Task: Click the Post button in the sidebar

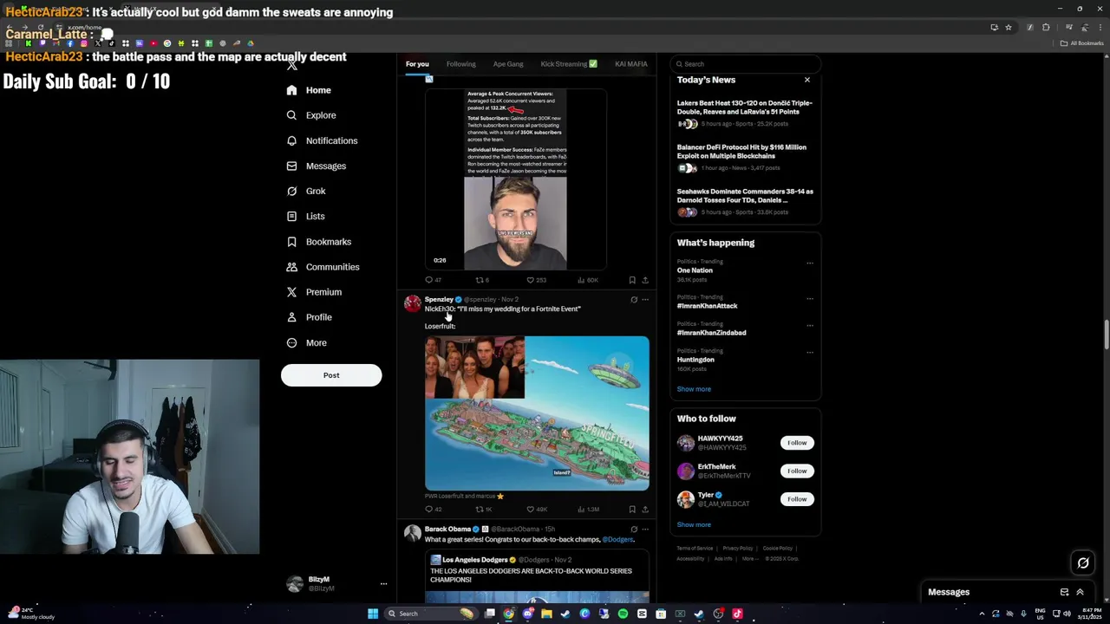Action: [x=331, y=375]
